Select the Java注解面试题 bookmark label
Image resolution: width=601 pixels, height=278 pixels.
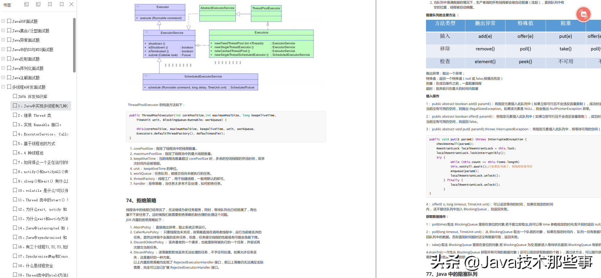tap(26, 78)
